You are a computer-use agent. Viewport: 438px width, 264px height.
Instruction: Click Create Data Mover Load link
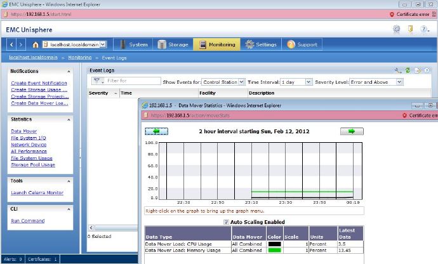pos(39,103)
